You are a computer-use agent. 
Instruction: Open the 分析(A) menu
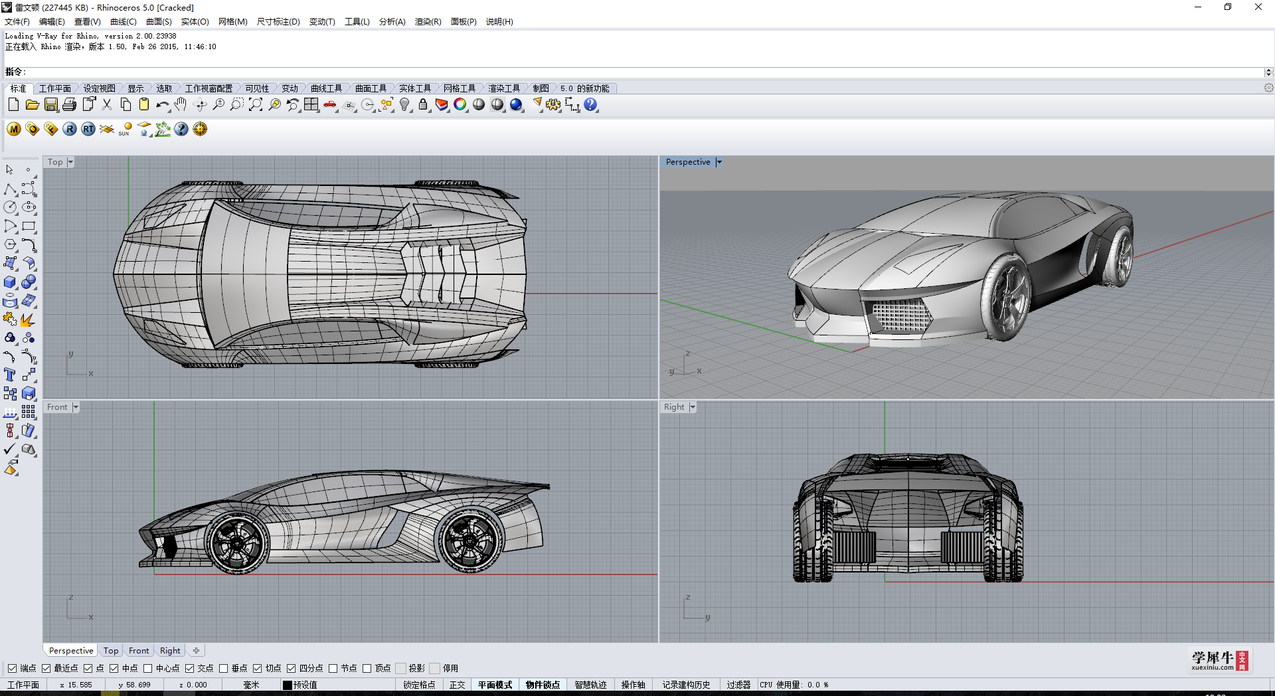click(392, 22)
